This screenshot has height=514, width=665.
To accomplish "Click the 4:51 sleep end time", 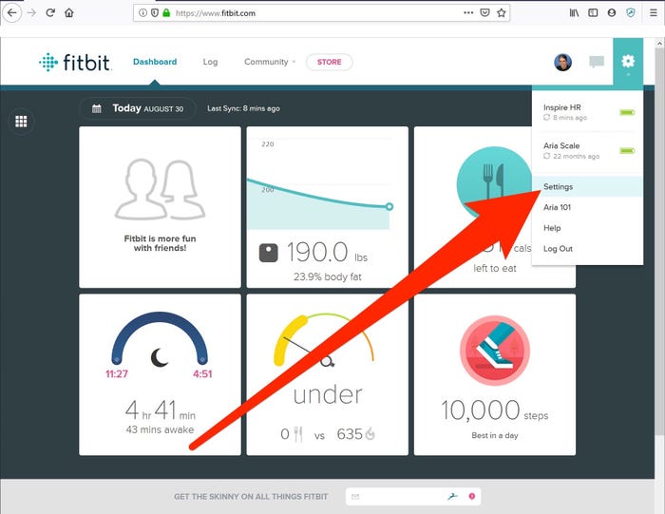I will [202, 374].
